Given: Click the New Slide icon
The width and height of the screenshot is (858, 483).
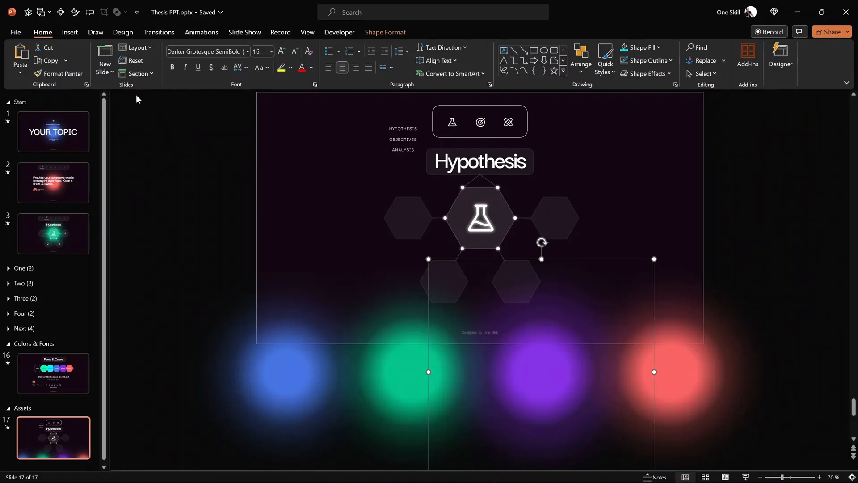Looking at the screenshot, I should 105,51.
